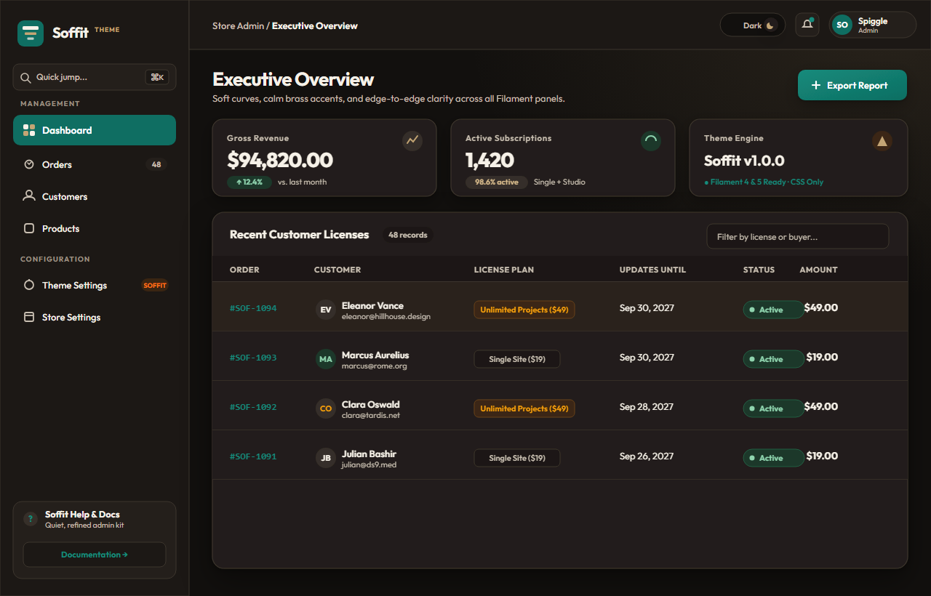Click the Active Subscriptions spinner icon
The height and width of the screenshot is (596, 931).
[651, 140]
